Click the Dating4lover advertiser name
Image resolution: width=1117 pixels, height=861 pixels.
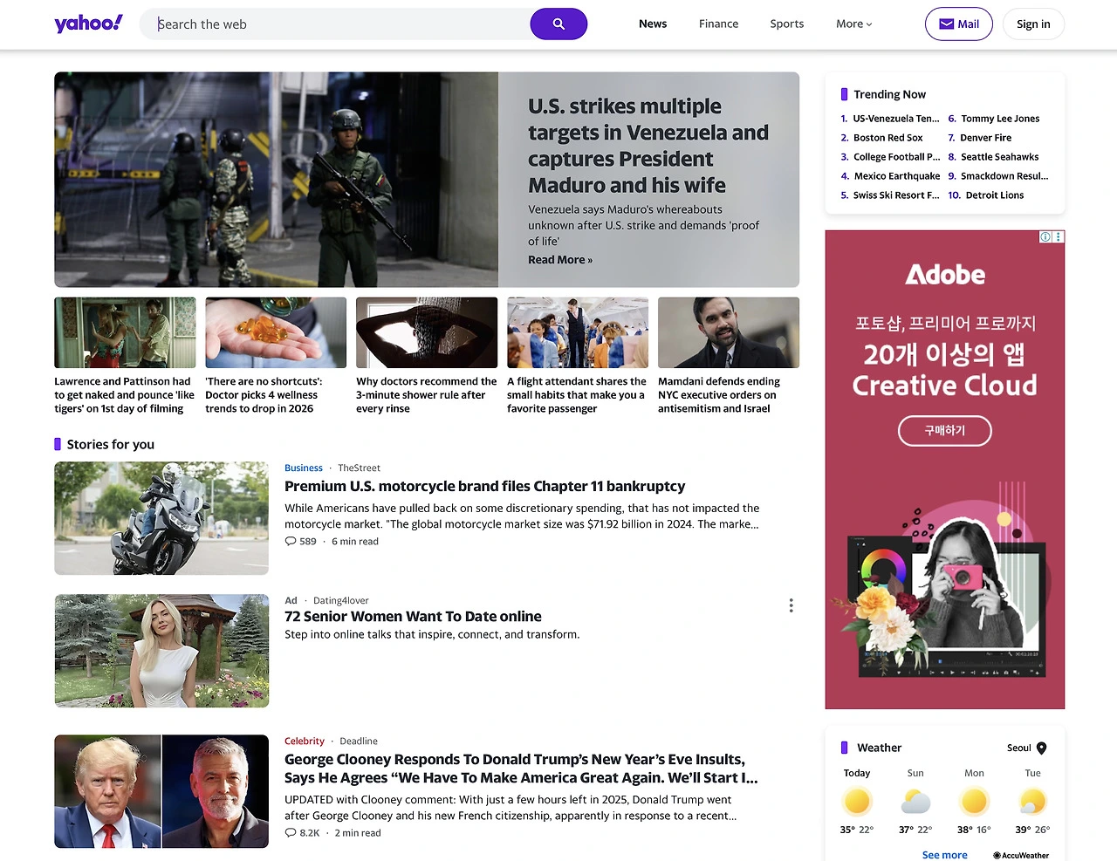[340, 601]
